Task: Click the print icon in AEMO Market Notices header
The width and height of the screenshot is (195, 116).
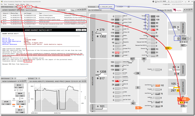Action: pos(80,10)
